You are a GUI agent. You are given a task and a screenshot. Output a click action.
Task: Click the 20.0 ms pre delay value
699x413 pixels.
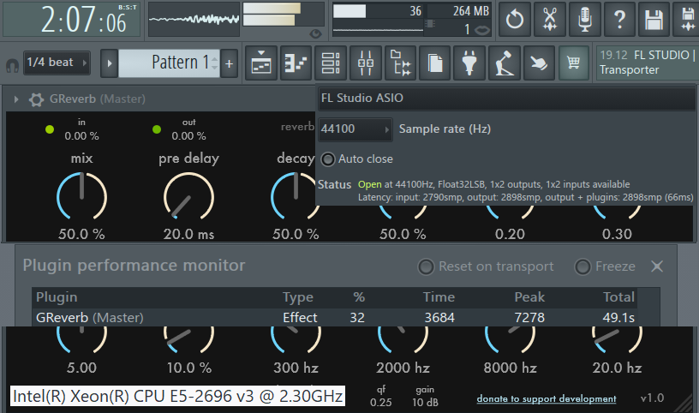click(x=188, y=234)
